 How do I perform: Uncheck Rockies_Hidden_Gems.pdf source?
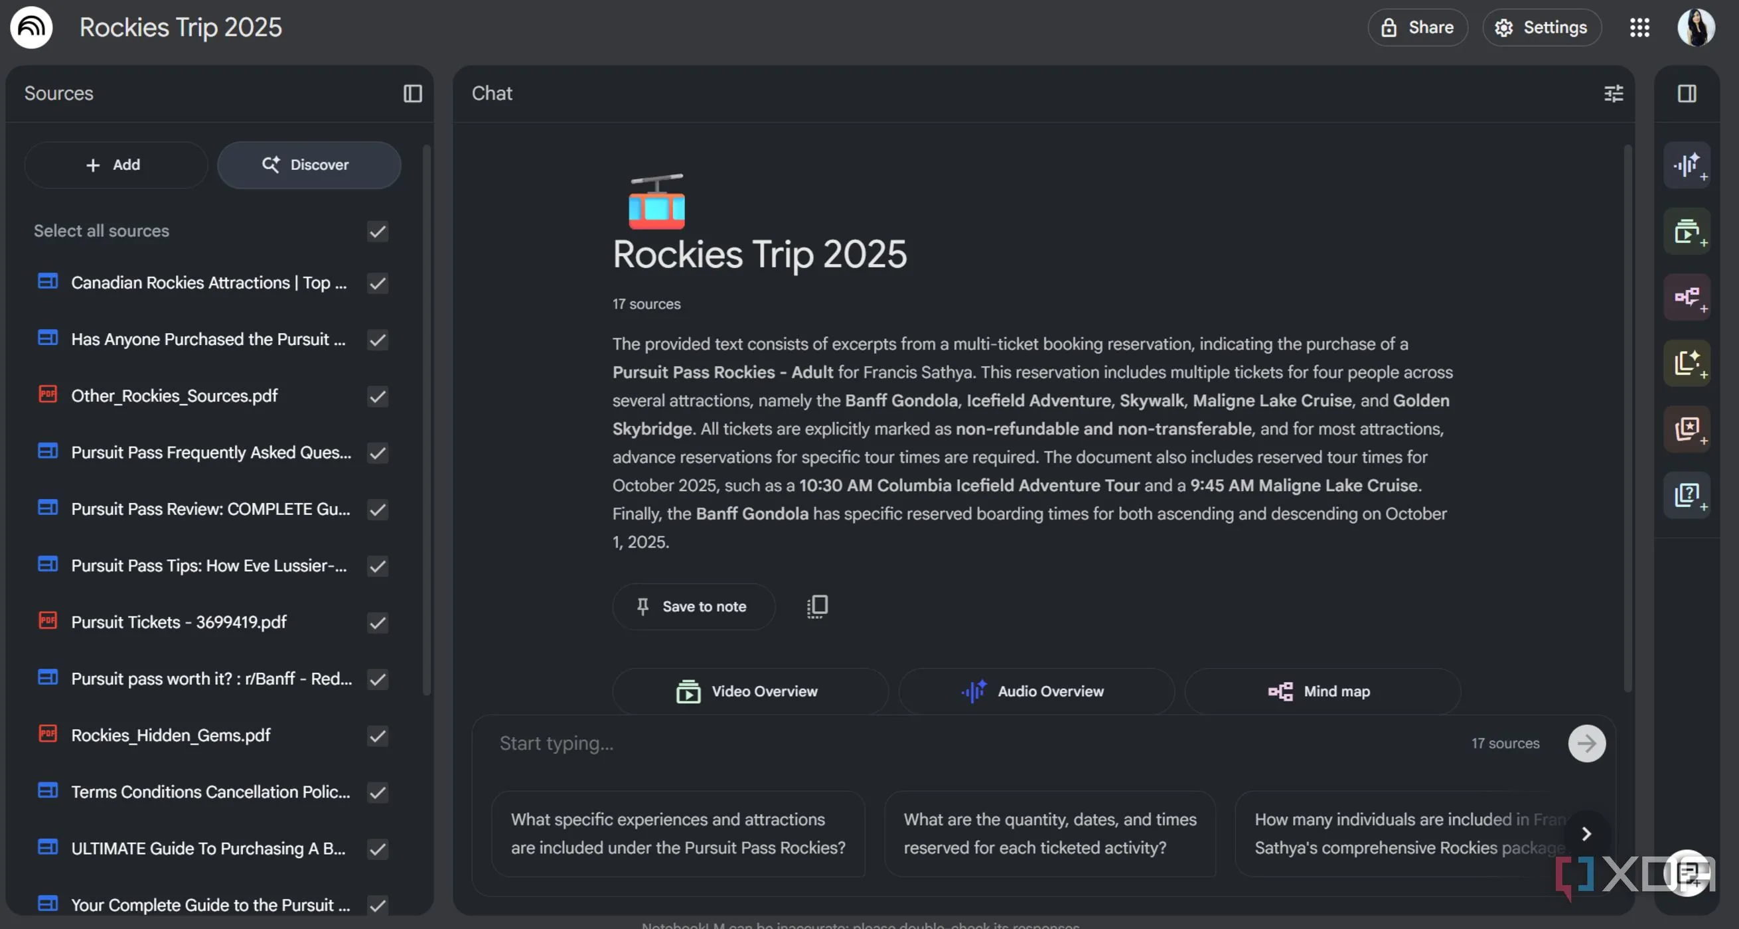[x=378, y=735]
